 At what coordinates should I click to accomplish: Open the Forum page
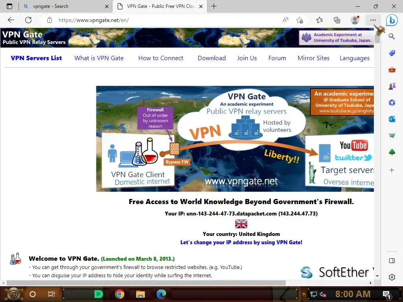(x=277, y=58)
